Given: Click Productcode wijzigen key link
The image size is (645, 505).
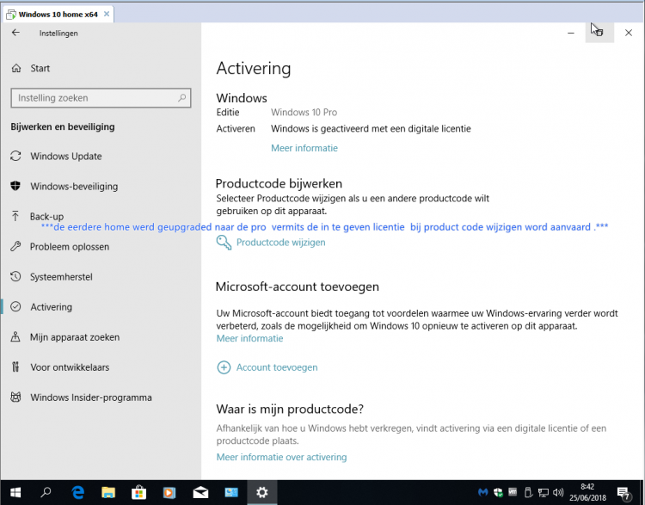Looking at the screenshot, I should 280,243.
